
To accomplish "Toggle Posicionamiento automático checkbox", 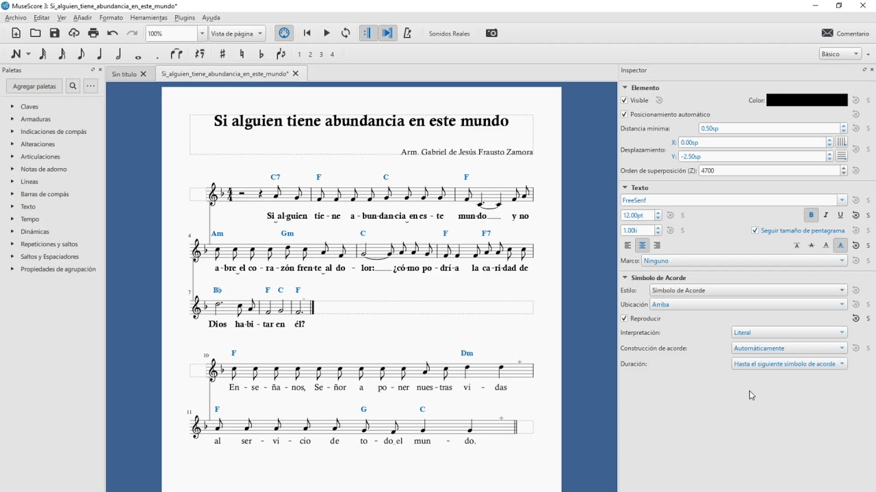I will pos(624,114).
